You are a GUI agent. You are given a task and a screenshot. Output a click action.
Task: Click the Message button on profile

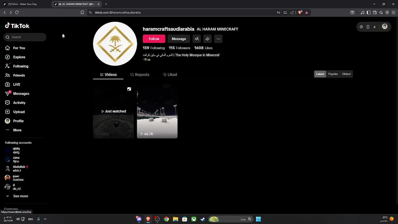pos(179,39)
